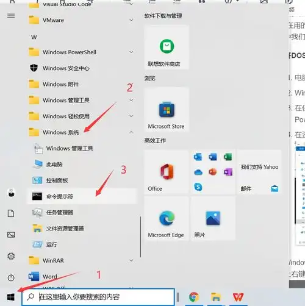Open the user account avatar icon
This screenshot has height=306, width=305.
[x=11, y=193]
